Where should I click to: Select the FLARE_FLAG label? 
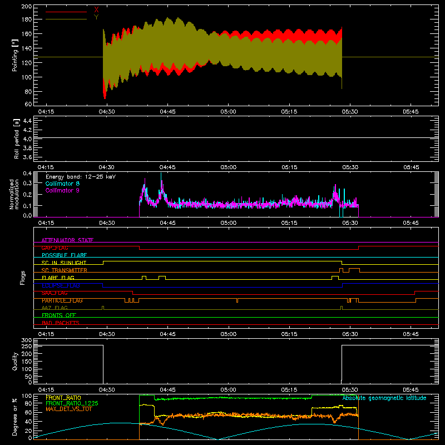pyautogui.click(x=58, y=278)
